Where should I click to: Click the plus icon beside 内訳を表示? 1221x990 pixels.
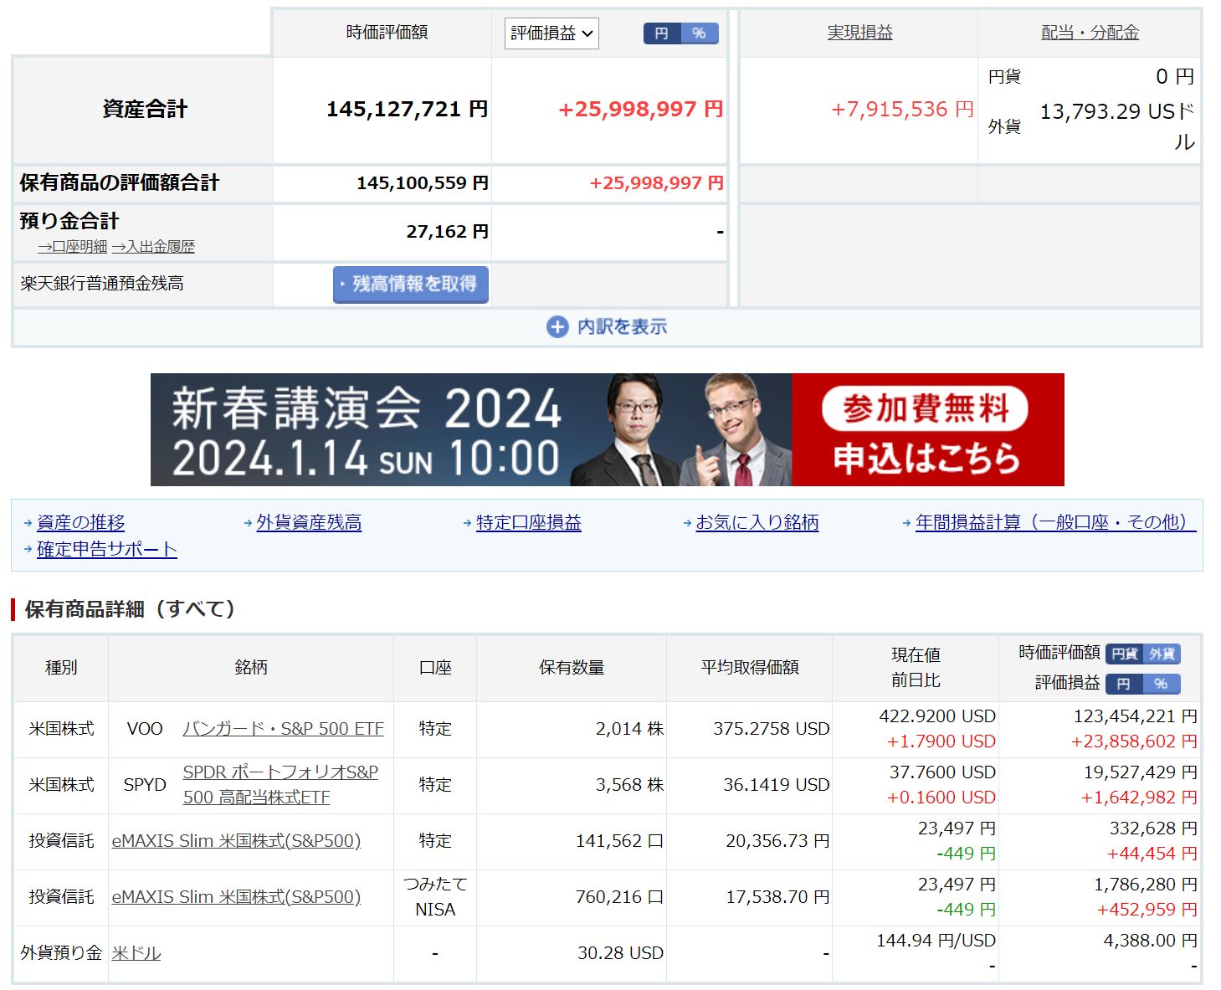click(x=557, y=327)
